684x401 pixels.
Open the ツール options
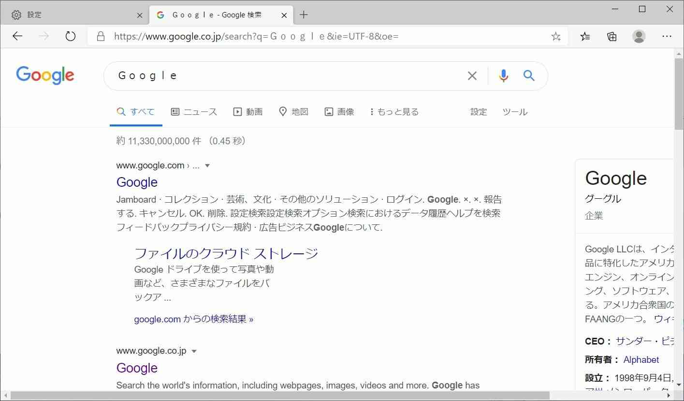pos(515,112)
